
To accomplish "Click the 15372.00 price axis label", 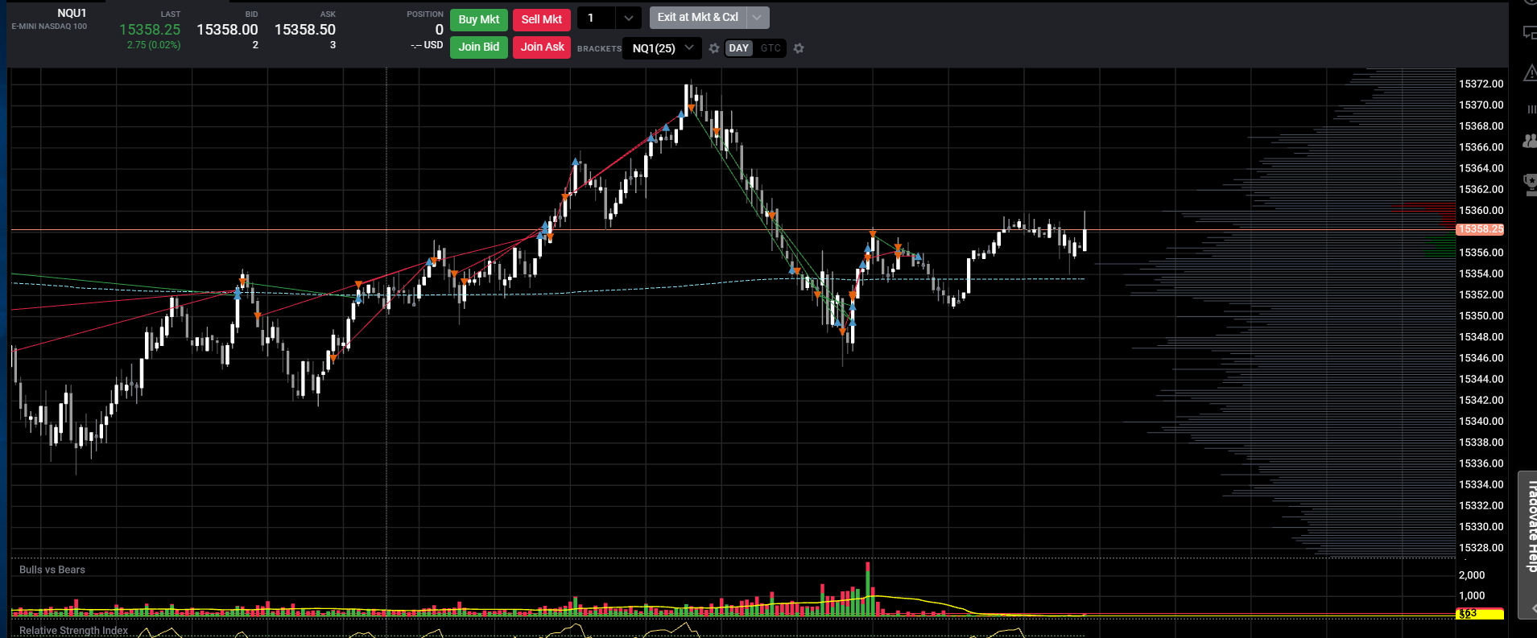I will (x=1481, y=84).
